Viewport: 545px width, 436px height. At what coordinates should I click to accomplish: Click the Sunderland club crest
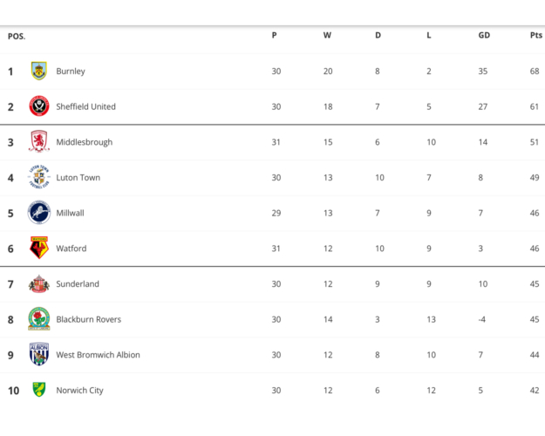click(x=39, y=284)
